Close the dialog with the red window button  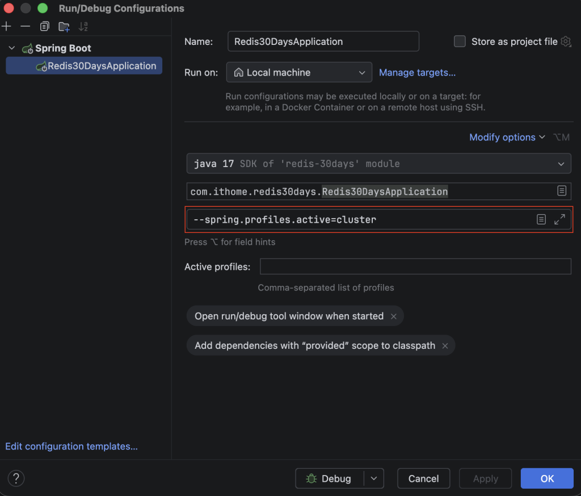point(9,8)
